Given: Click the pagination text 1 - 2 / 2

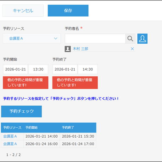Looking at the screenshot, I should (x=13, y=155).
